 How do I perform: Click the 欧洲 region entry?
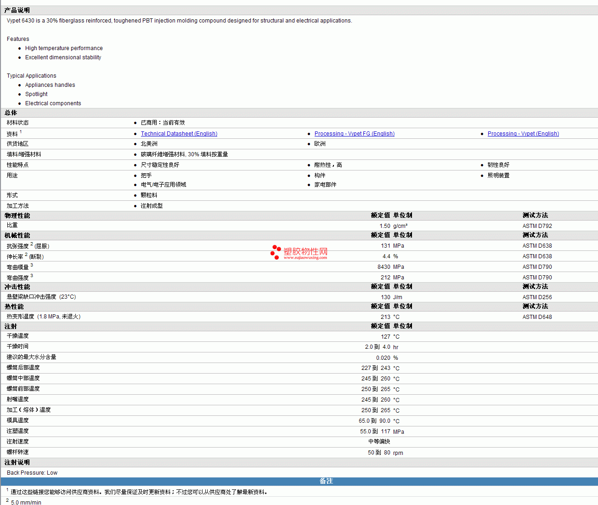320,144
